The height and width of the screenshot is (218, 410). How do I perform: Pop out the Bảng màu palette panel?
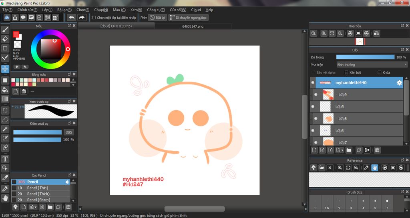[69, 74]
